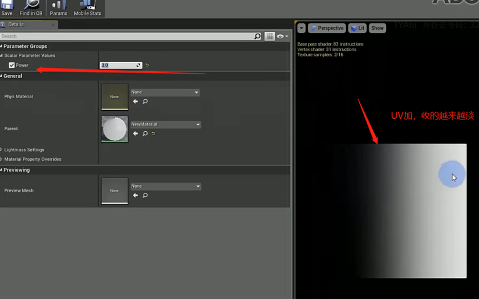The width and height of the screenshot is (479, 299).
Task: Open the eye view options menu
Action: coord(282,36)
